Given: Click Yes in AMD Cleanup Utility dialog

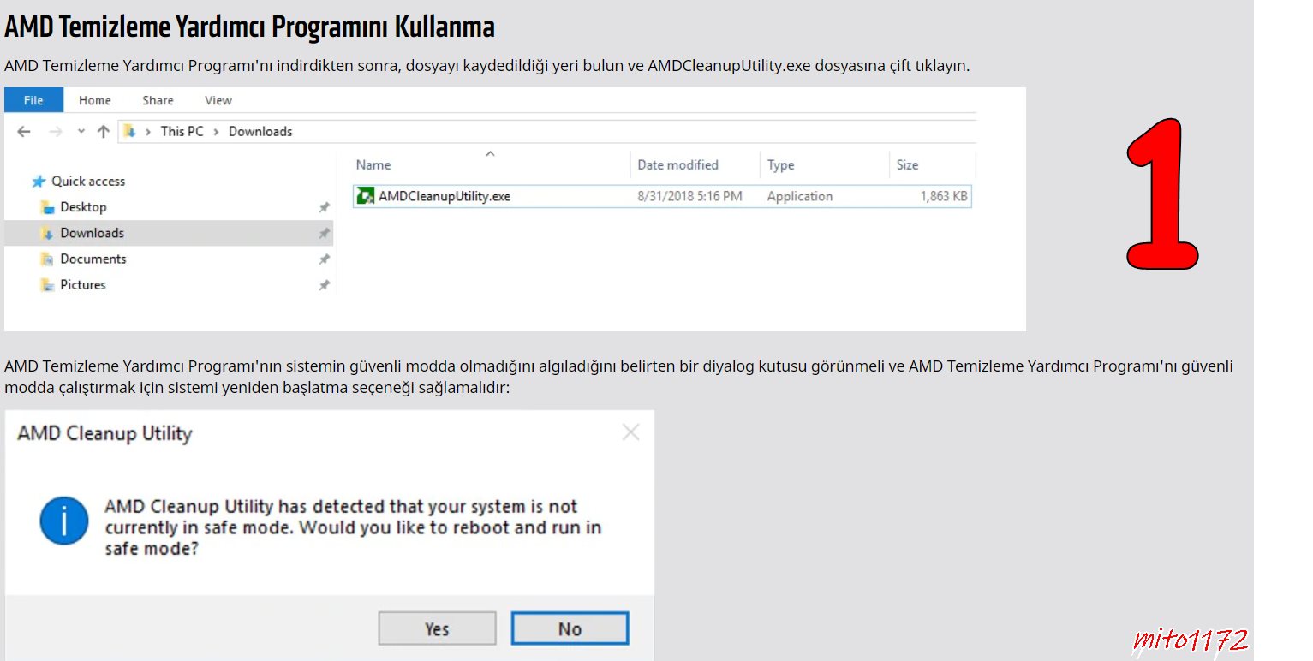Looking at the screenshot, I should (x=437, y=628).
